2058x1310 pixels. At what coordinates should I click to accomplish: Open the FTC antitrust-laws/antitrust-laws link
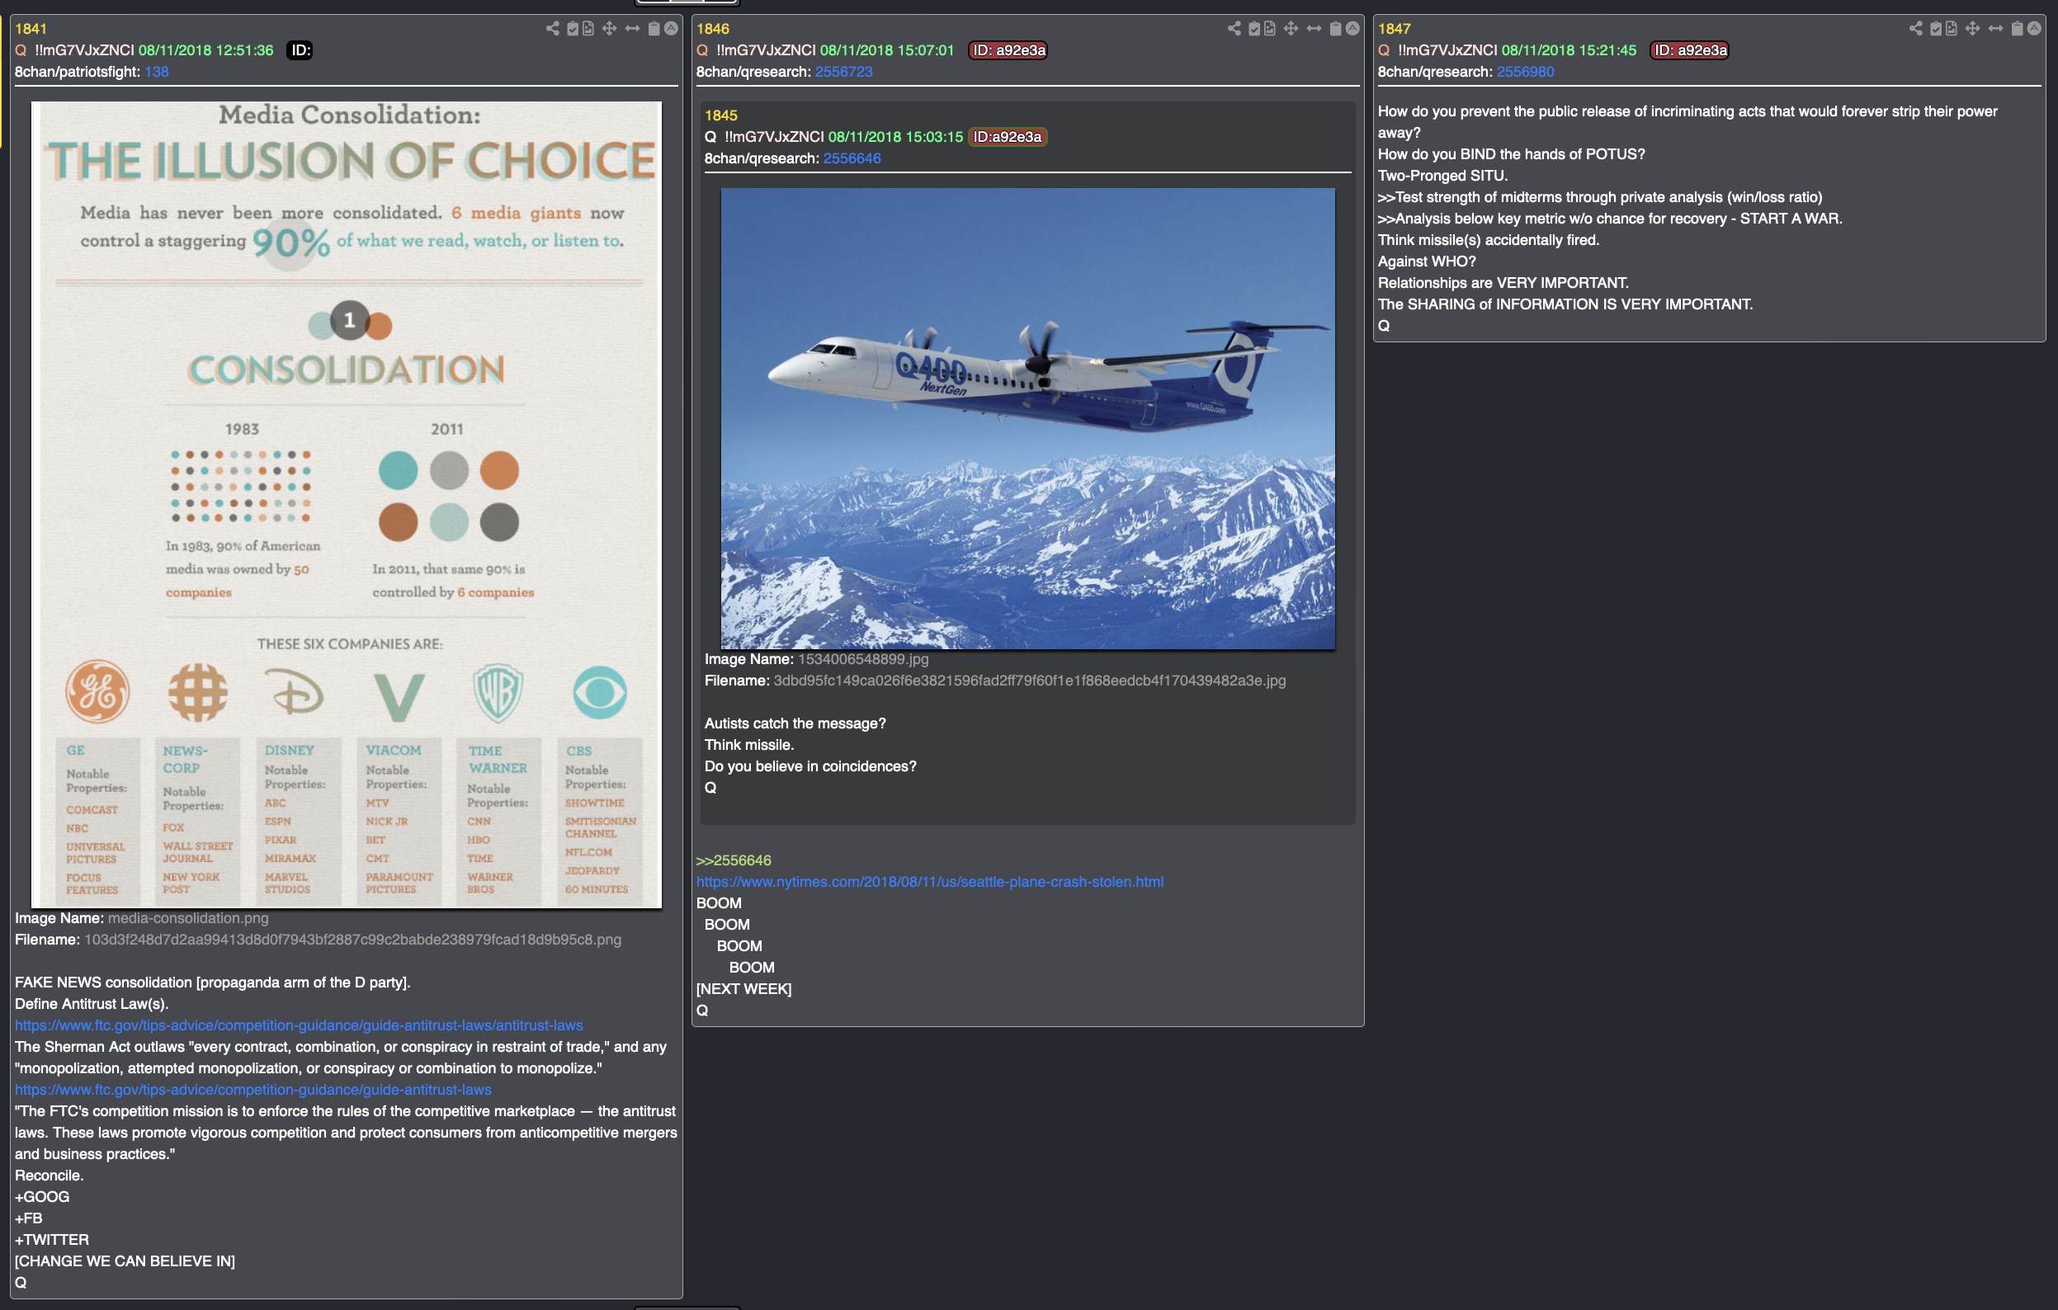pos(299,1025)
